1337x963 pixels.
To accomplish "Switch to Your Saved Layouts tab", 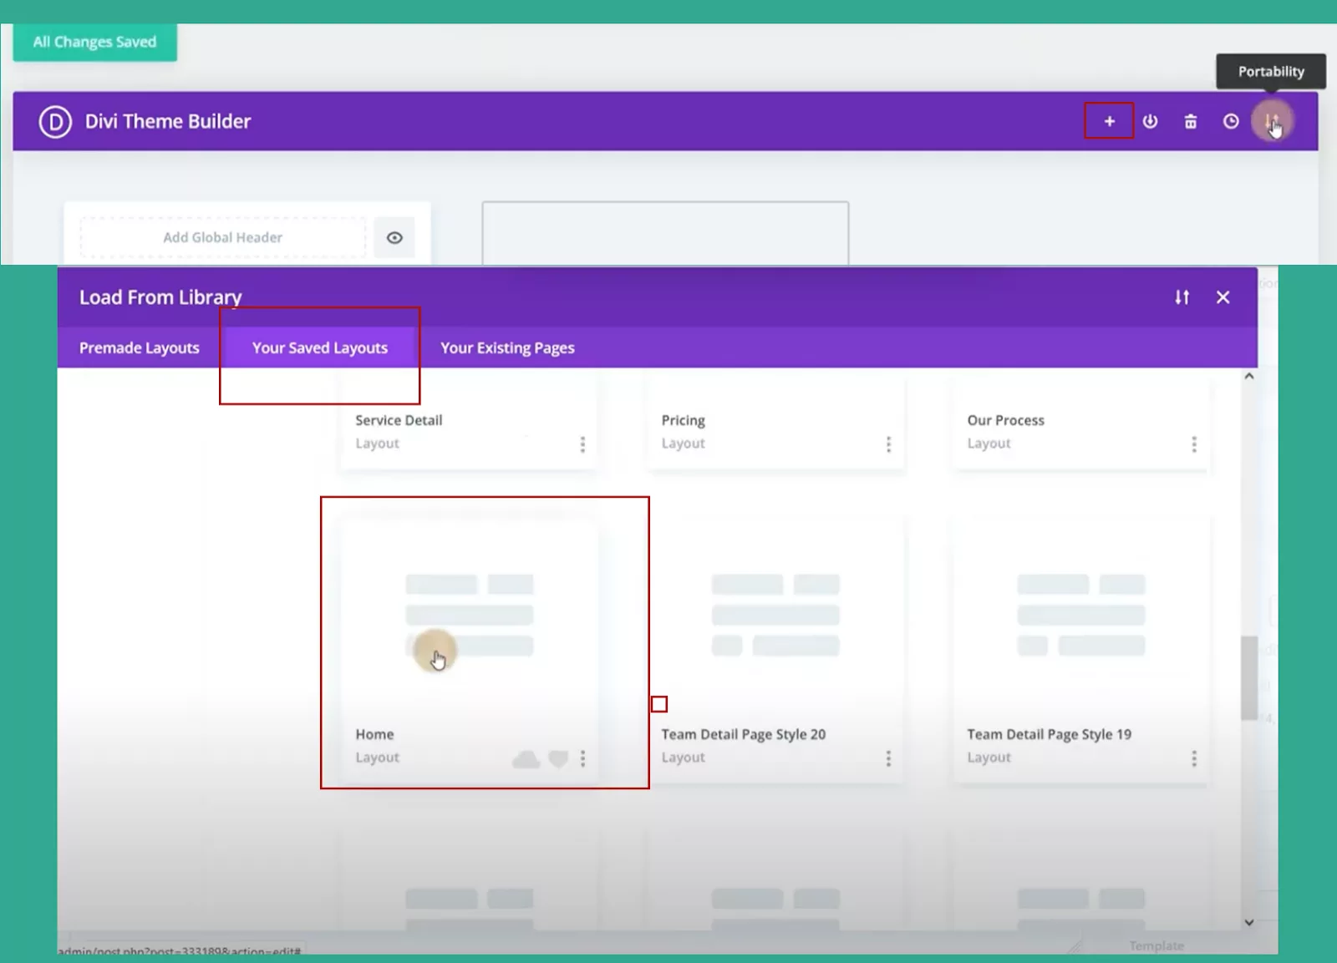I will [x=320, y=347].
